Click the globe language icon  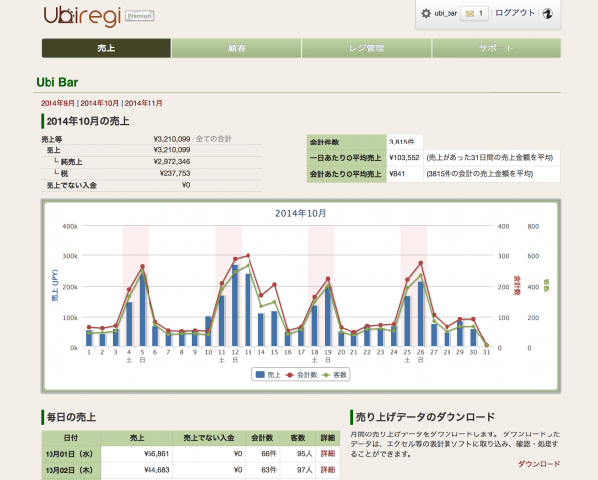547,14
